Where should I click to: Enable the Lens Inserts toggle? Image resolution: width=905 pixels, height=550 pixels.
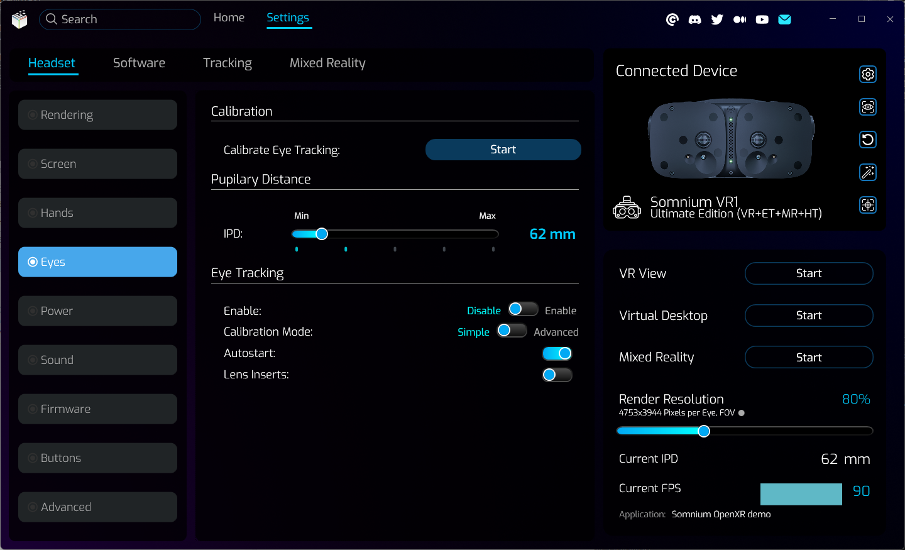[x=557, y=375]
